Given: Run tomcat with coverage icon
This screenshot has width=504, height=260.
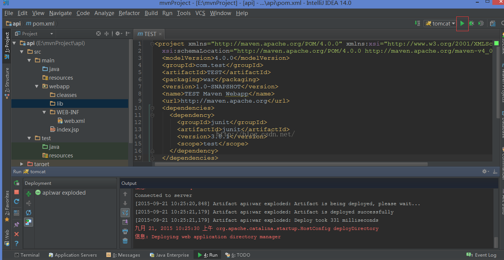Looking at the screenshot, I should (481, 23).
